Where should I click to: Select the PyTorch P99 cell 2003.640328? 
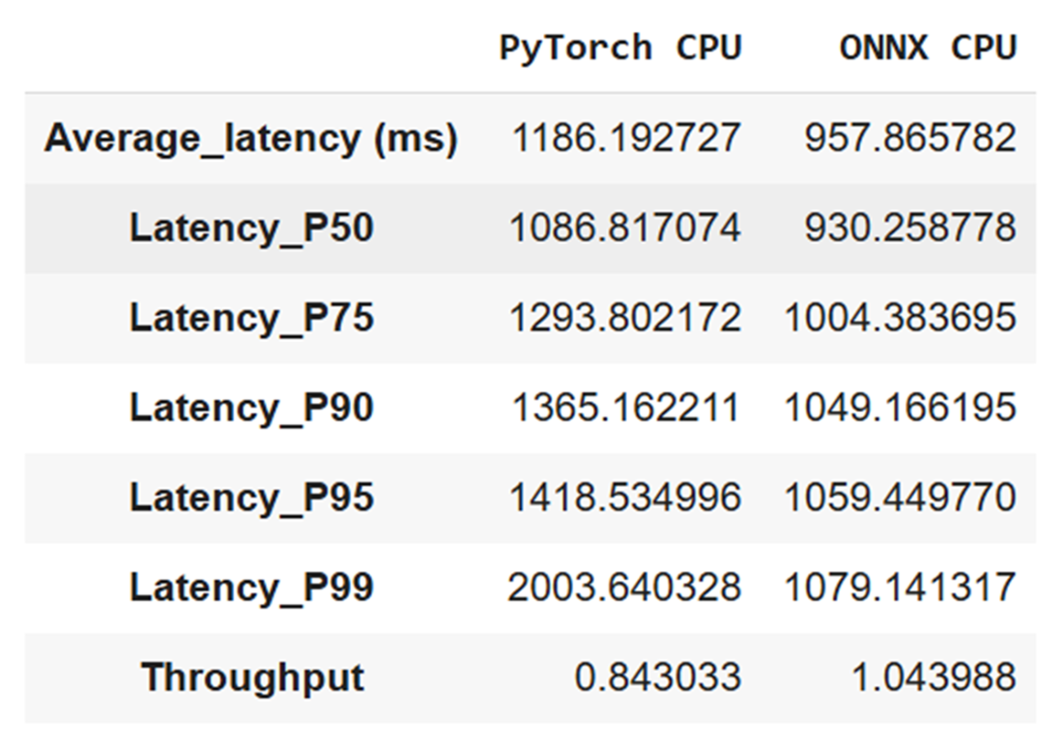point(624,588)
